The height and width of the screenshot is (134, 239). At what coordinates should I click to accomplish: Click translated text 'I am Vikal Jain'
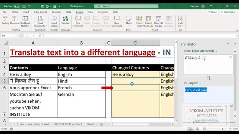click(x=196, y=90)
